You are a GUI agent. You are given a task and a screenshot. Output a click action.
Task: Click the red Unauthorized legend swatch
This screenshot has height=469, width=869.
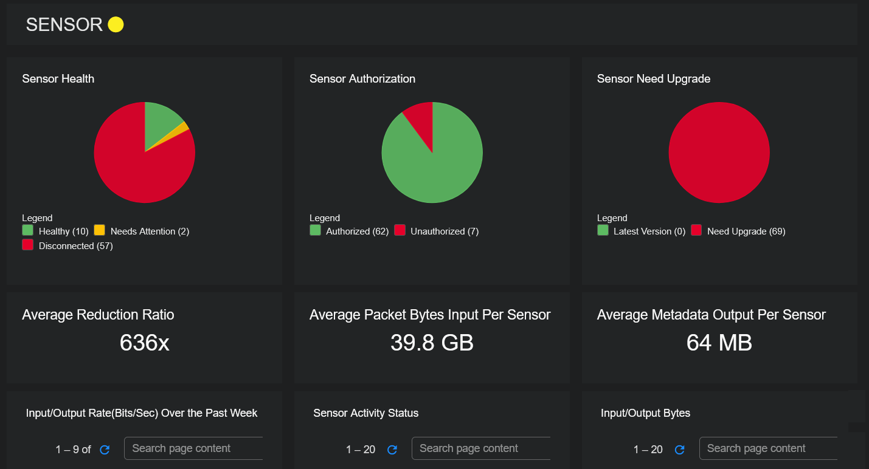[400, 231]
